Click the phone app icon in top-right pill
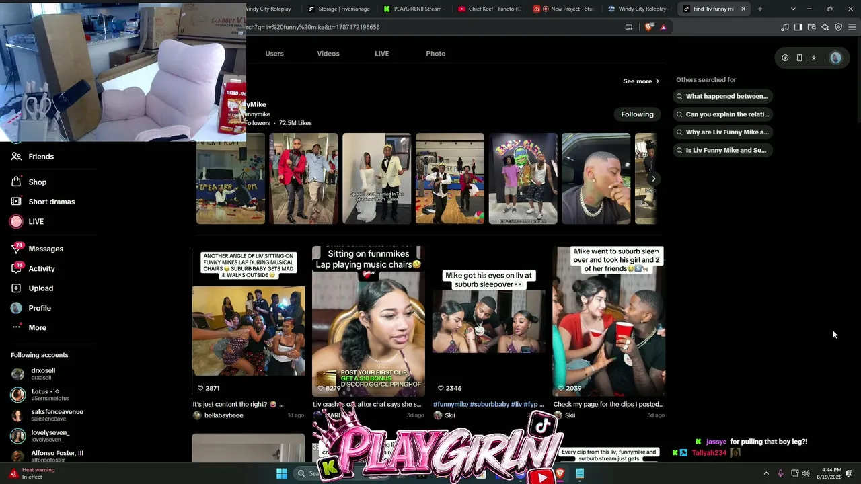 pos(799,58)
